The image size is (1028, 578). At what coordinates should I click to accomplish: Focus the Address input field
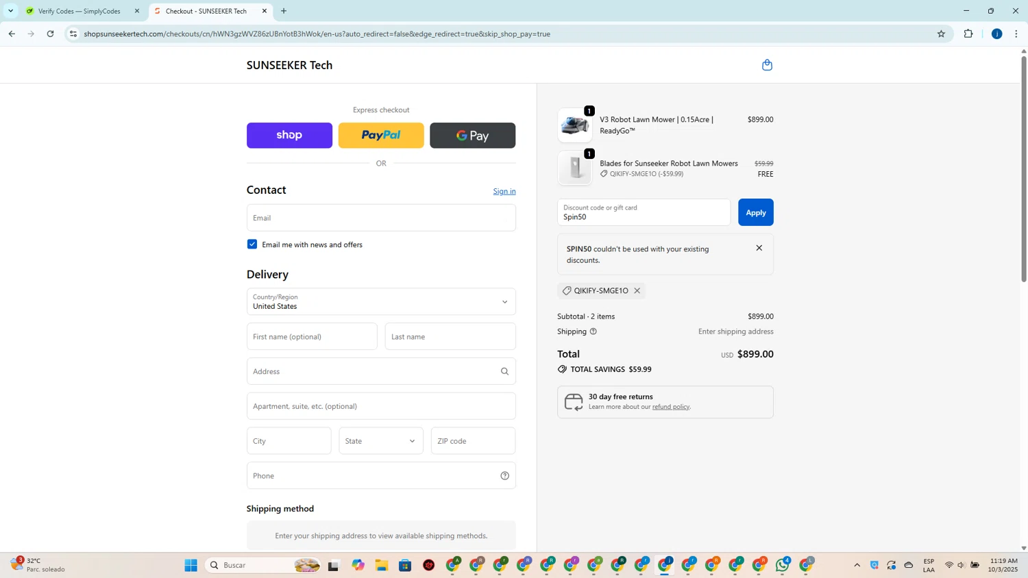[x=381, y=371]
